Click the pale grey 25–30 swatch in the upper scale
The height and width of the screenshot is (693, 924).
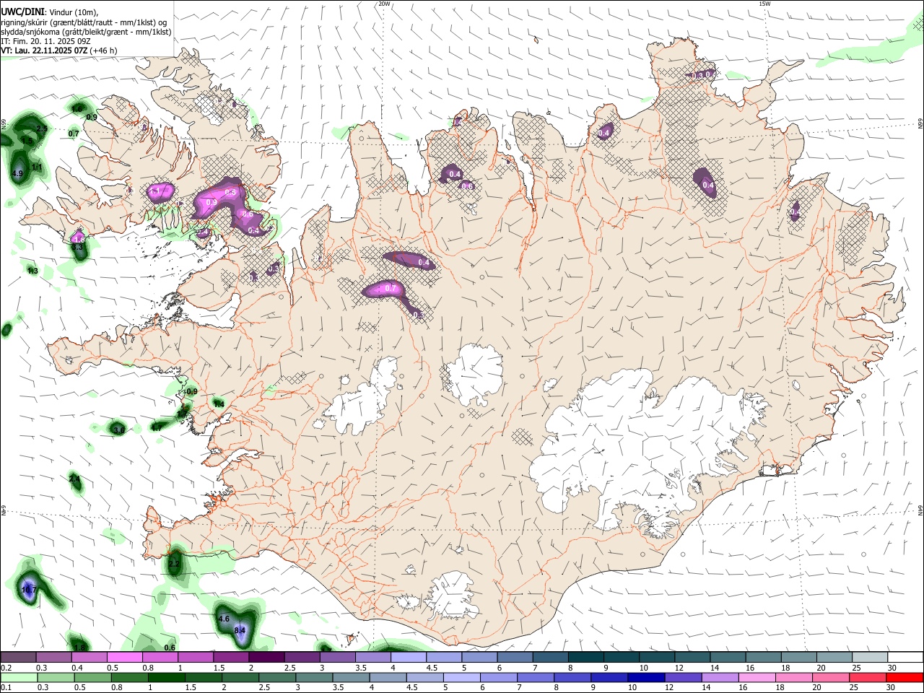(871, 657)
